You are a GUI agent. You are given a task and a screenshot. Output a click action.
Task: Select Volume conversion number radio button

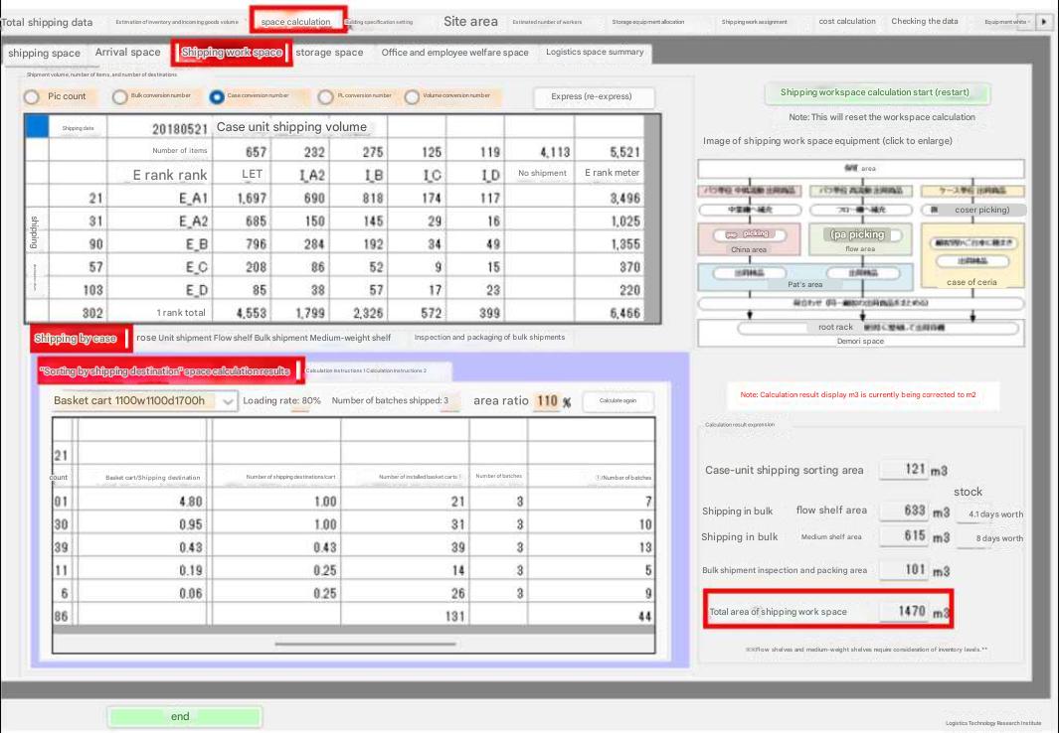pyautogui.click(x=412, y=96)
